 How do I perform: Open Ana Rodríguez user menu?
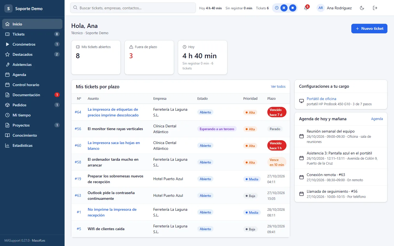[x=334, y=8]
